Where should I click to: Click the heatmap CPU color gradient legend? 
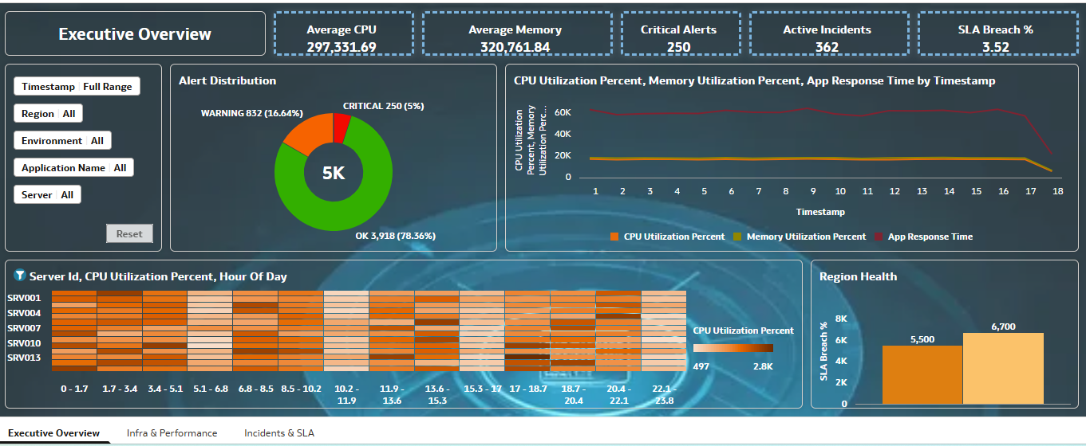(733, 348)
